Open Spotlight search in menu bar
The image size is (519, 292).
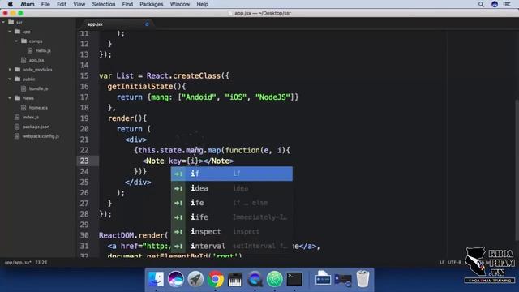coord(481,4)
